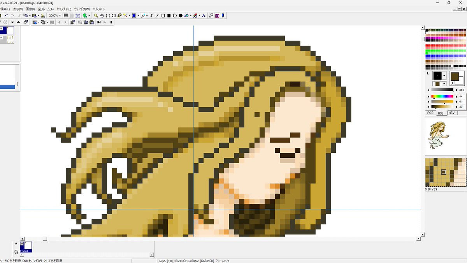This screenshot has width=467, height=263.
Task: Open the copy options dropdown arrow
Action: click(30, 16)
